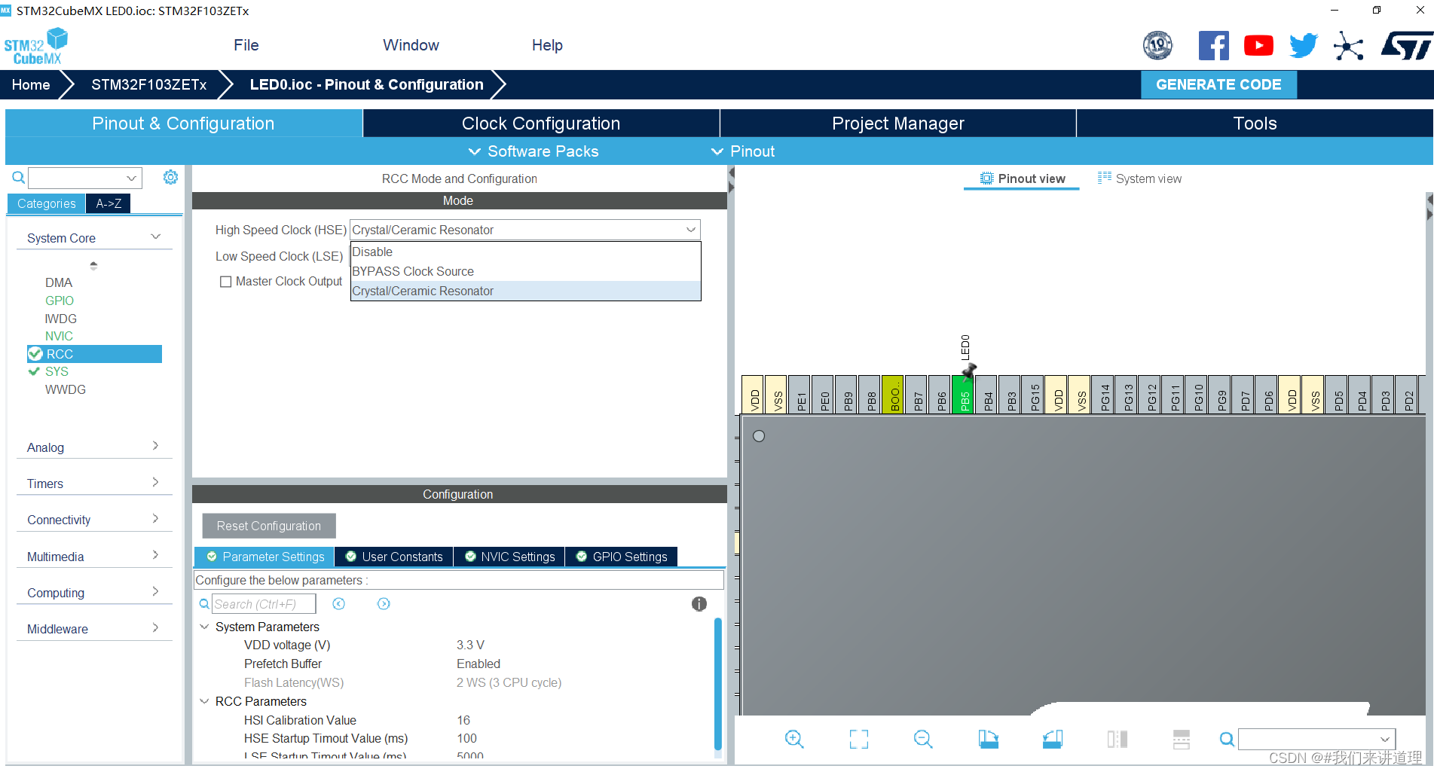The width and height of the screenshot is (1434, 772).
Task: Click the left panel search magnifier
Action: click(x=18, y=178)
